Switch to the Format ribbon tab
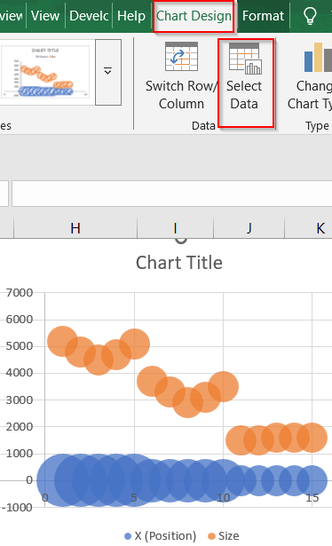The height and width of the screenshot is (546, 332). pyautogui.click(x=263, y=16)
